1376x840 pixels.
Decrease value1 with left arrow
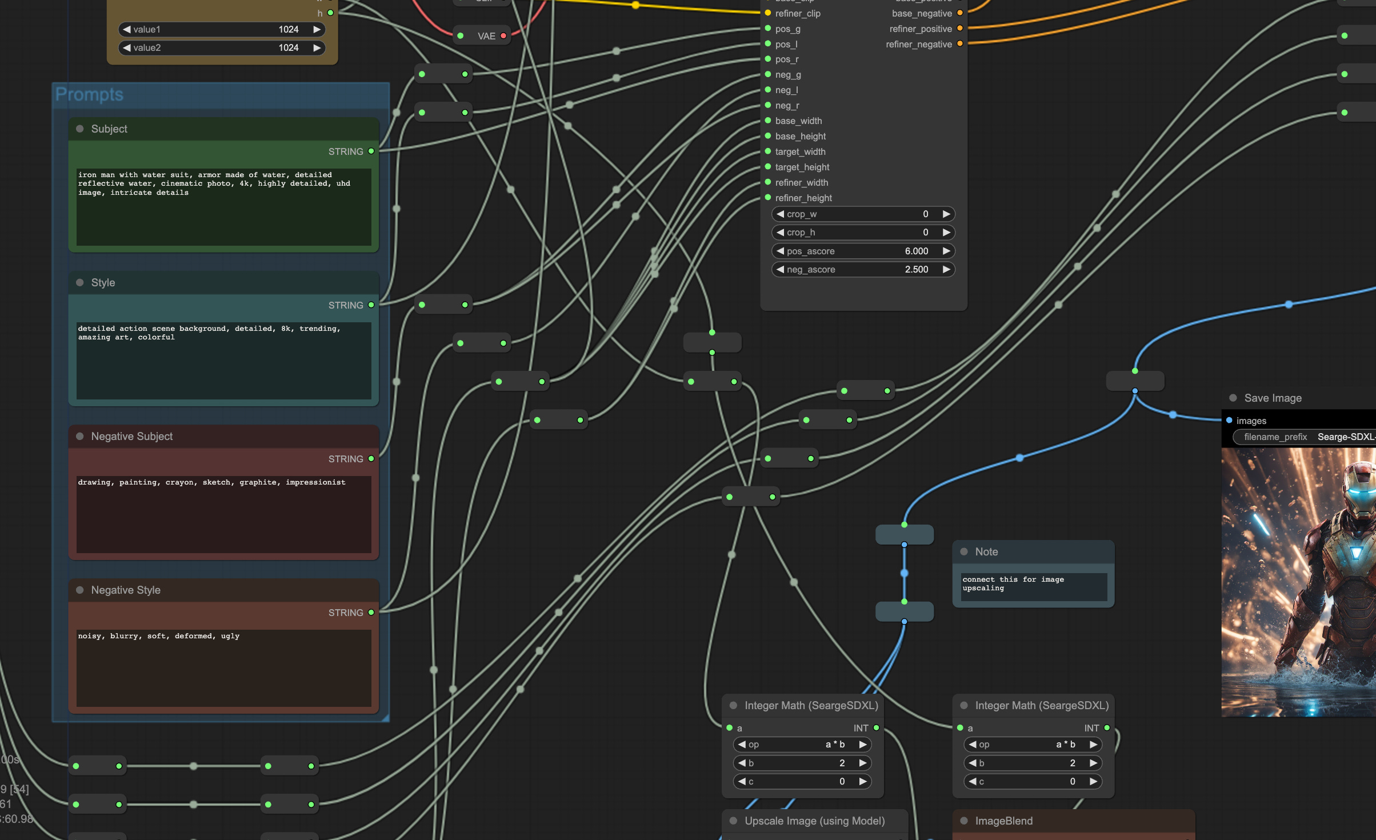[x=127, y=29]
